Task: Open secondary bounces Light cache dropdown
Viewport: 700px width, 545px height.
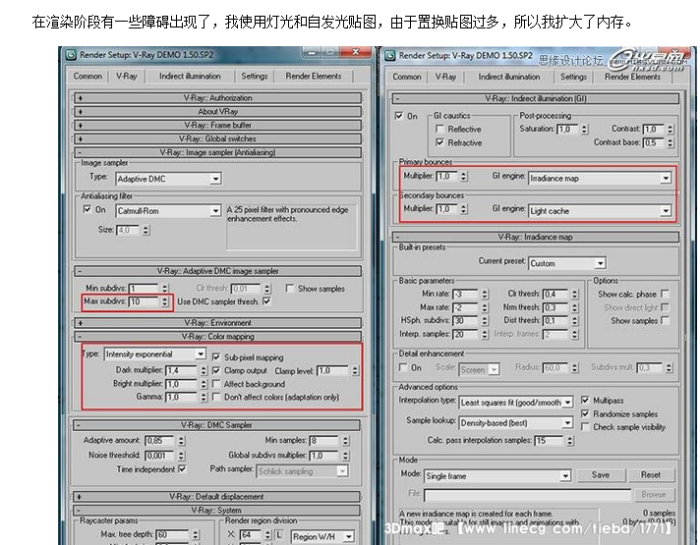Action: pyautogui.click(x=600, y=211)
